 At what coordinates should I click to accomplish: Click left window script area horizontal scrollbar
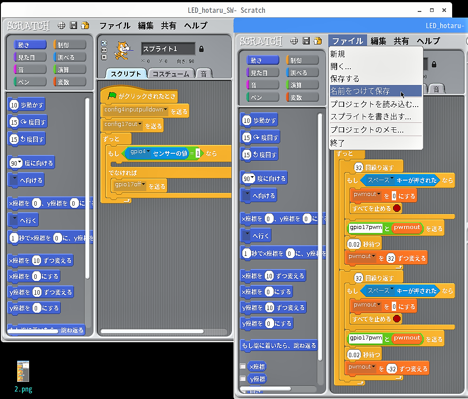(152, 331)
